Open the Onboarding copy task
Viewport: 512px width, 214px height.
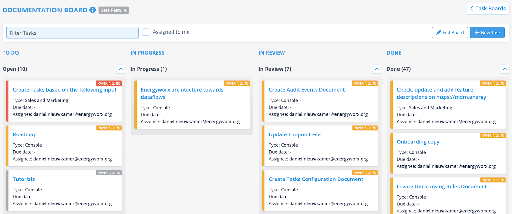pos(418,142)
